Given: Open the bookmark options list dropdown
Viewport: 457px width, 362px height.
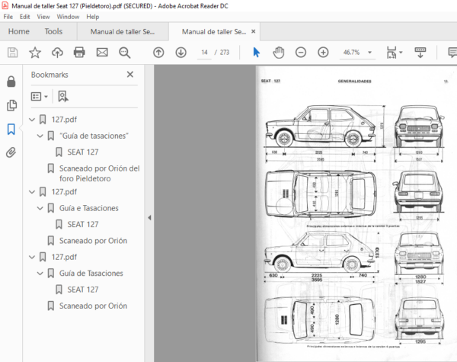Looking at the screenshot, I should 39,96.
